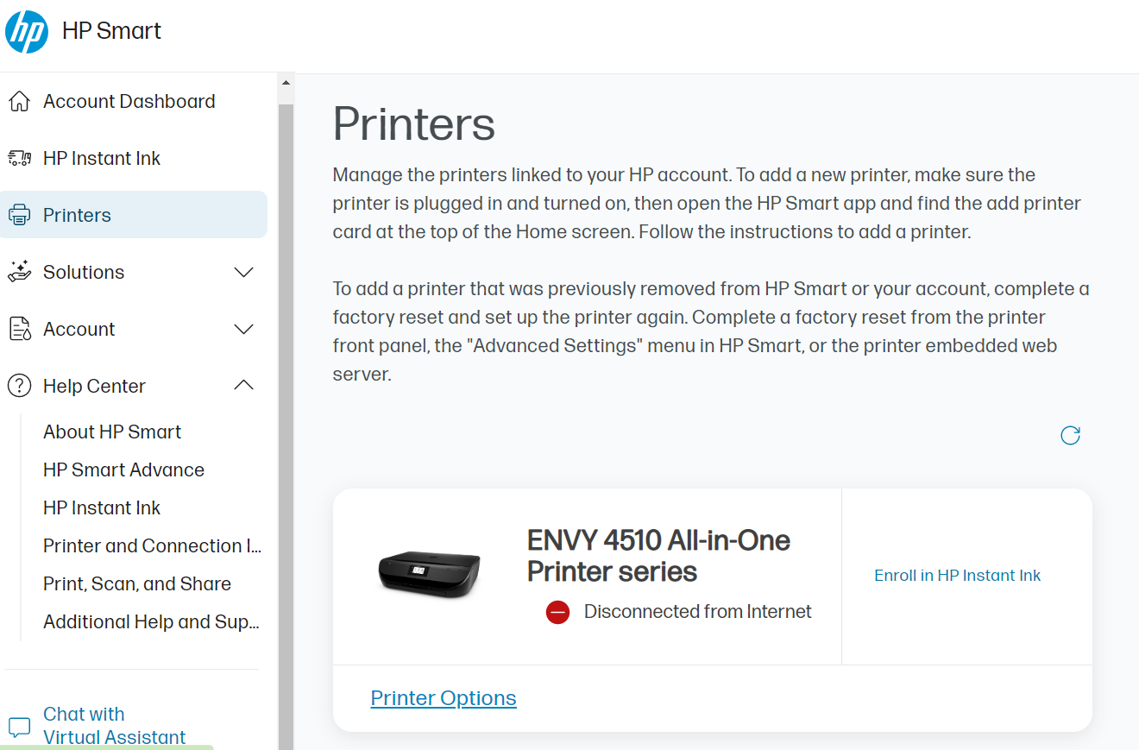The height and width of the screenshot is (750, 1139).
Task: Click the refresh icon above the printer card
Action: coord(1069,436)
